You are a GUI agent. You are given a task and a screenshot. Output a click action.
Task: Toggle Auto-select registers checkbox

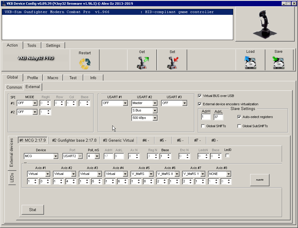(x=239, y=117)
